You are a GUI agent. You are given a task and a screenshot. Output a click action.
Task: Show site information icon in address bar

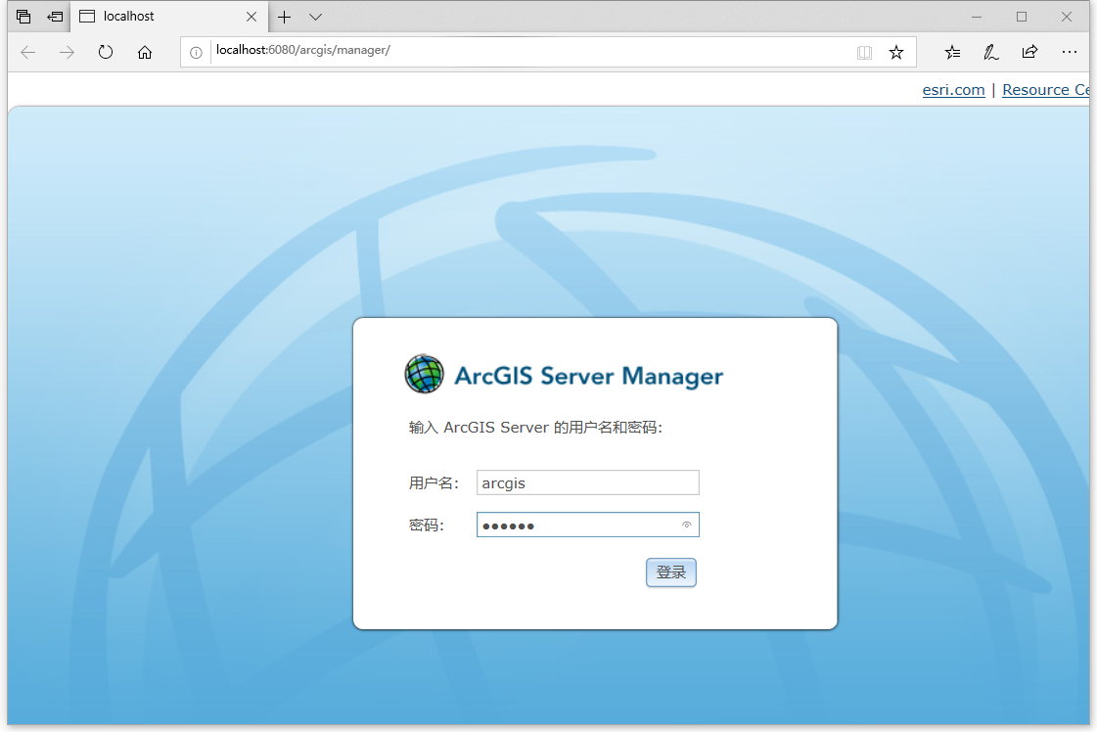pos(196,53)
